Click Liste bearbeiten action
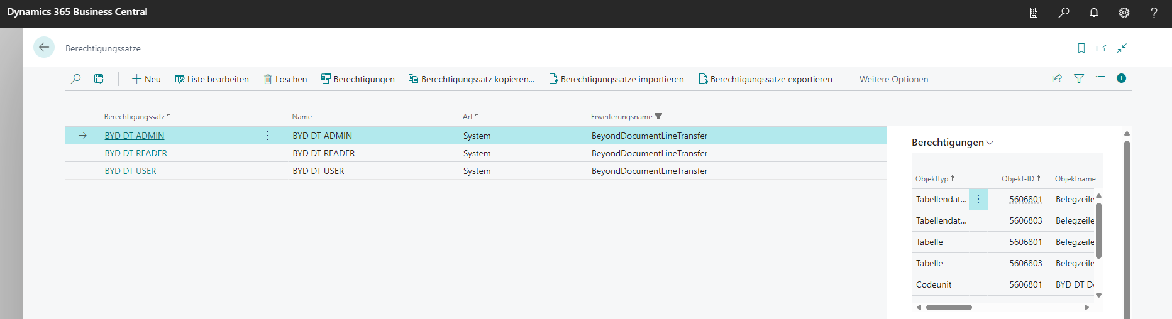This screenshot has height=319, width=1172. point(212,79)
